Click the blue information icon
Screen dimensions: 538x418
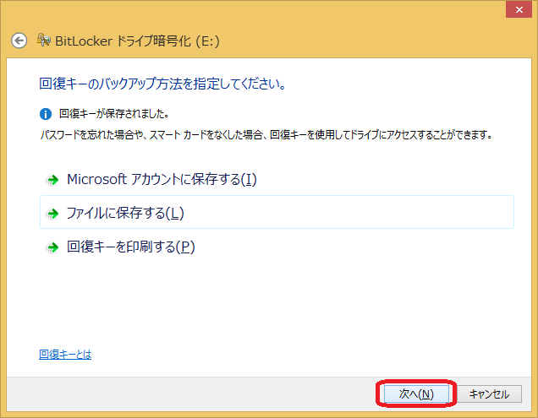46,114
